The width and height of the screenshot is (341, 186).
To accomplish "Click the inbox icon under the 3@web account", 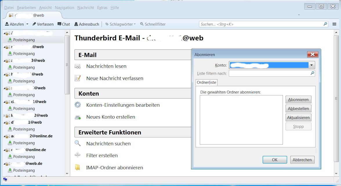I will click(x=10, y=67).
